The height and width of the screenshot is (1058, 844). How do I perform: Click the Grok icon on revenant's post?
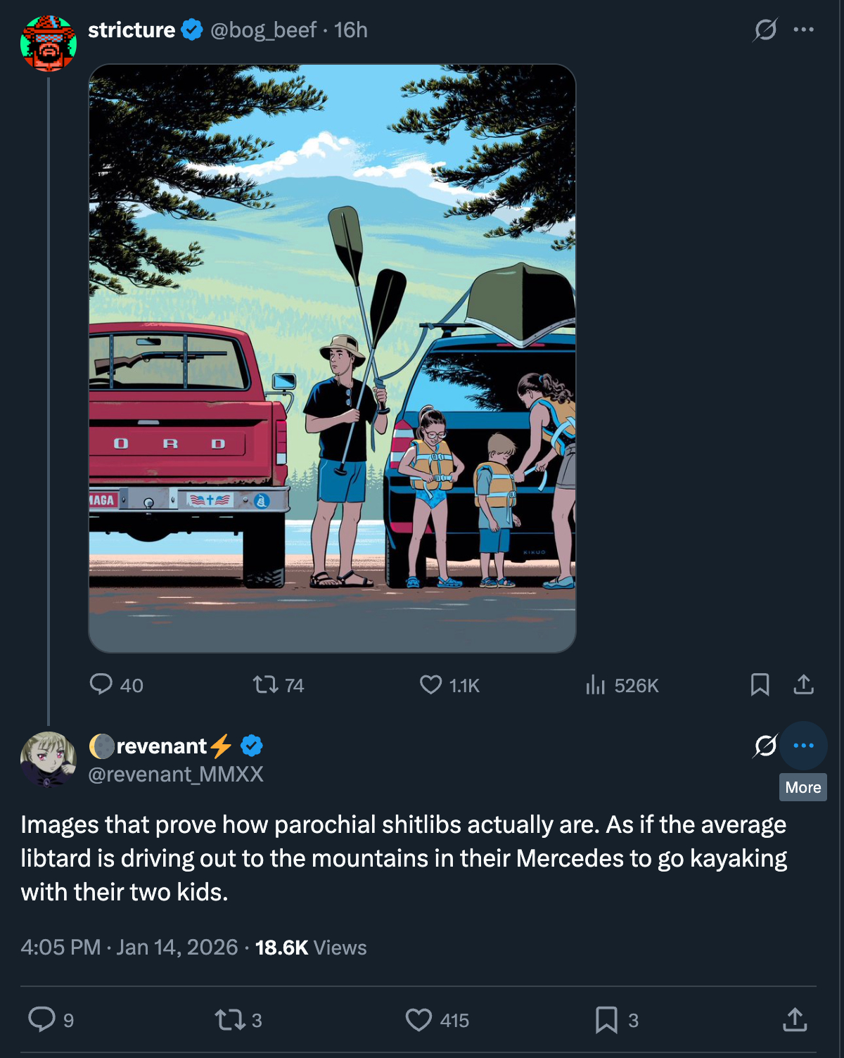[765, 746]
